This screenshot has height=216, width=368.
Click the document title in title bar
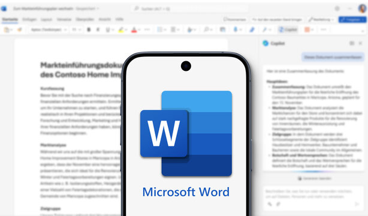[x=43, y=8]
